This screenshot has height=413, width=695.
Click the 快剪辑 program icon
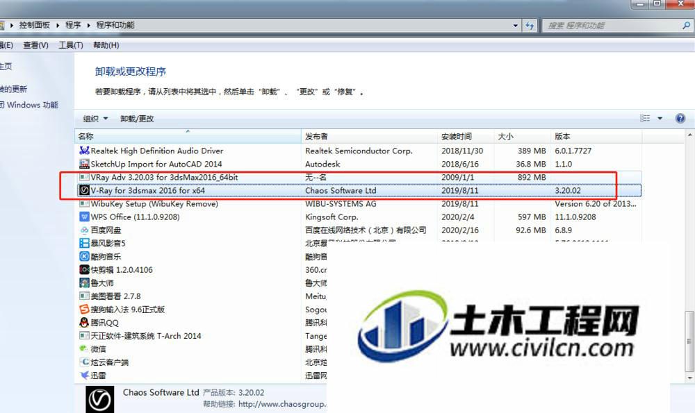tap(84, 269)
